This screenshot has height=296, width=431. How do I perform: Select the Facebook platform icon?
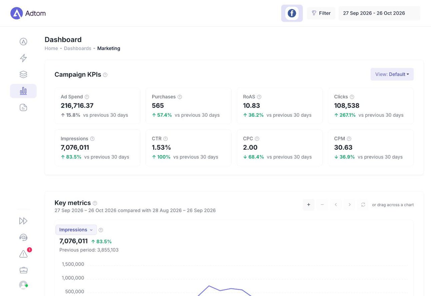(292, 13)
